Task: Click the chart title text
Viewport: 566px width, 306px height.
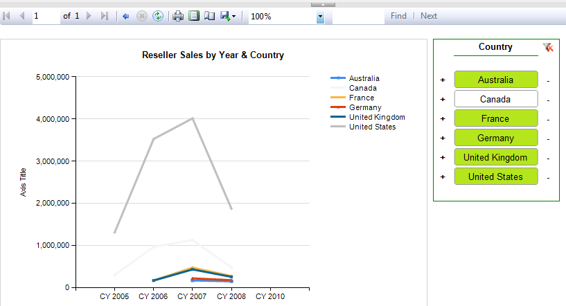Action: 213,55
